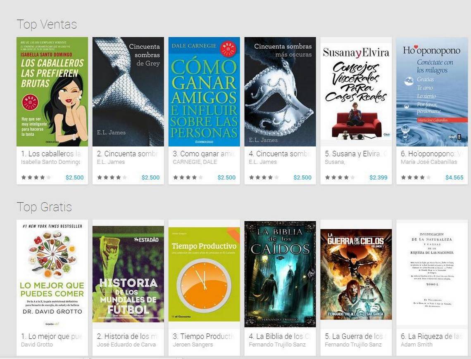
Task: Click the $2.399 price for Susana y Elvira
Action: tap(378, 177)
